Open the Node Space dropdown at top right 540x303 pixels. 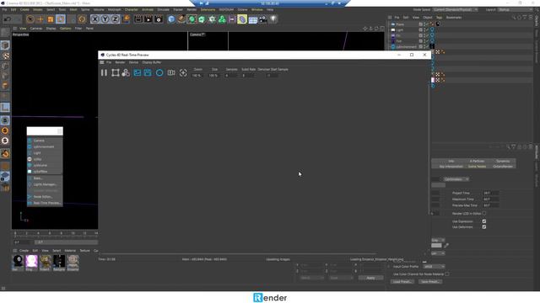(x=455, y=9)
